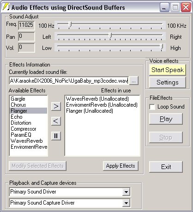Select WavesReverb (Unallocated) in Effects in use
Screen dimensions: 193x212
click(97, 99)
